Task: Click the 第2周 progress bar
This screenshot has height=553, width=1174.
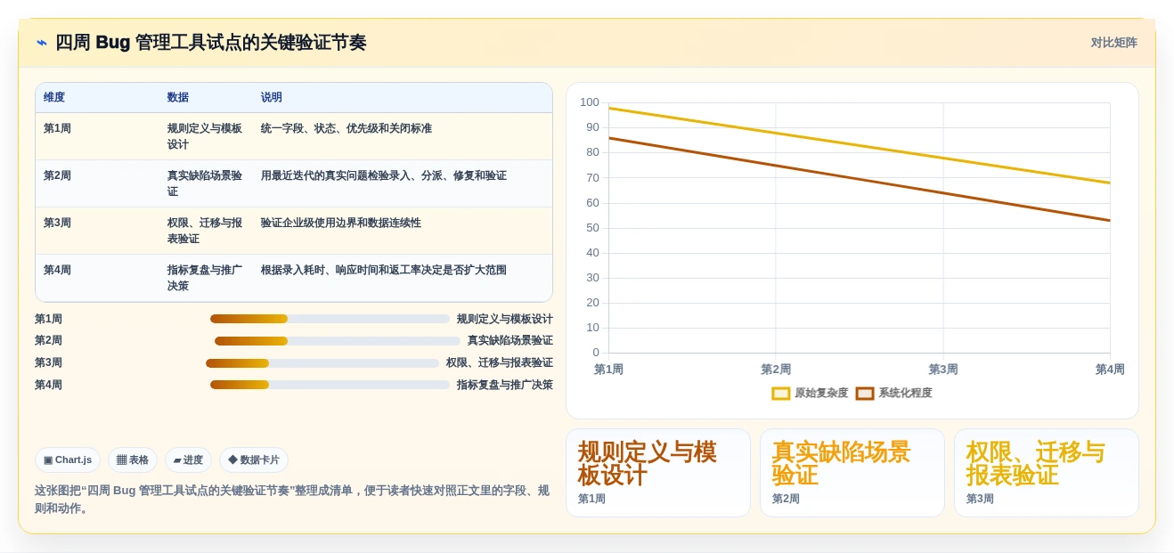Action: (x=338, y=341)
